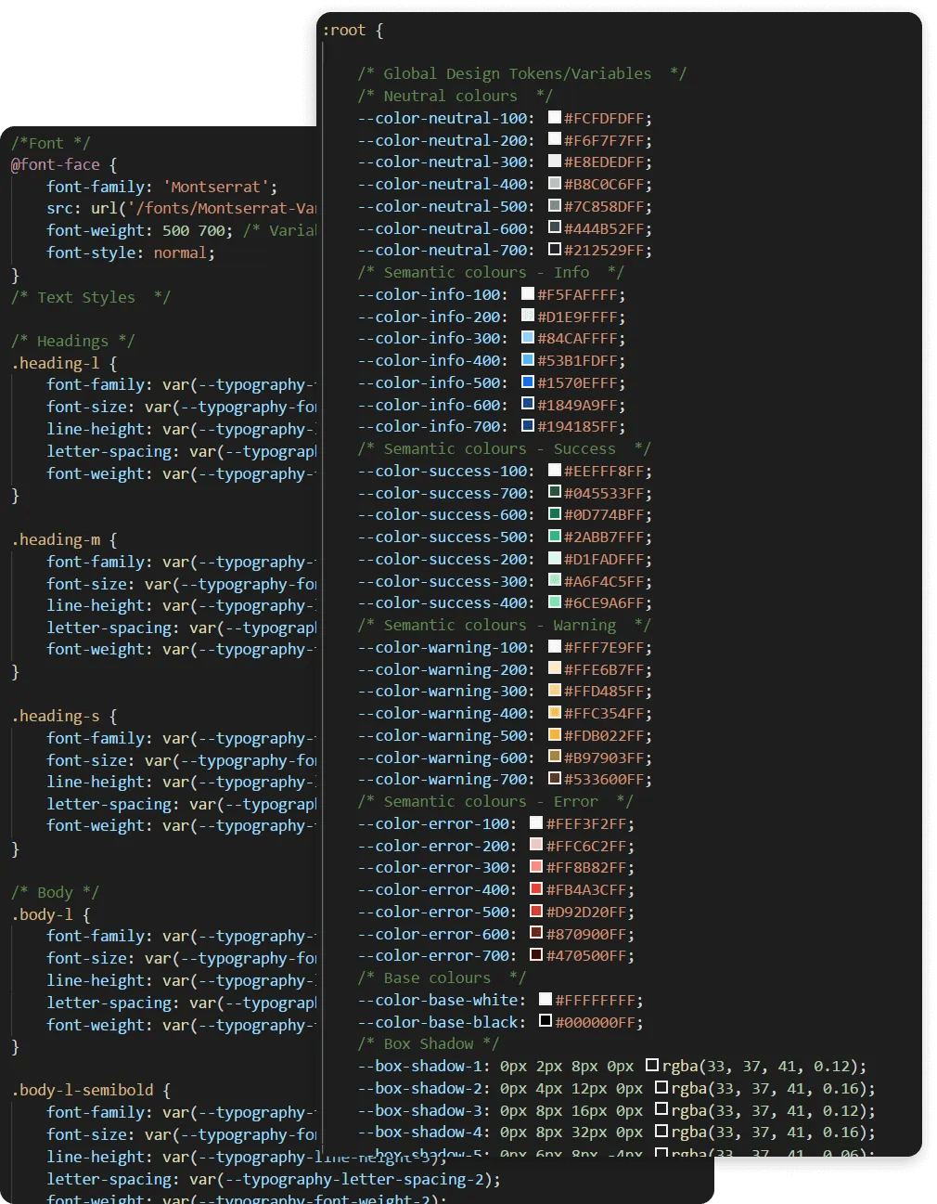
Task: Click the 'Body' comment in left editor
Action: 55,892
